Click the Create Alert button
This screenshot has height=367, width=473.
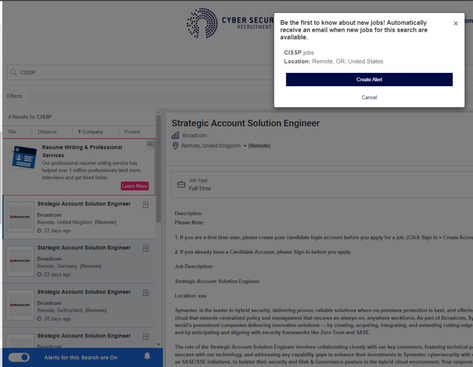point(369,79)
